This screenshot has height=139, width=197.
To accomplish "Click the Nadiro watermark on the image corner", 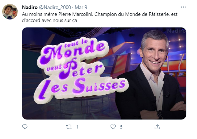I will point(176,31).
